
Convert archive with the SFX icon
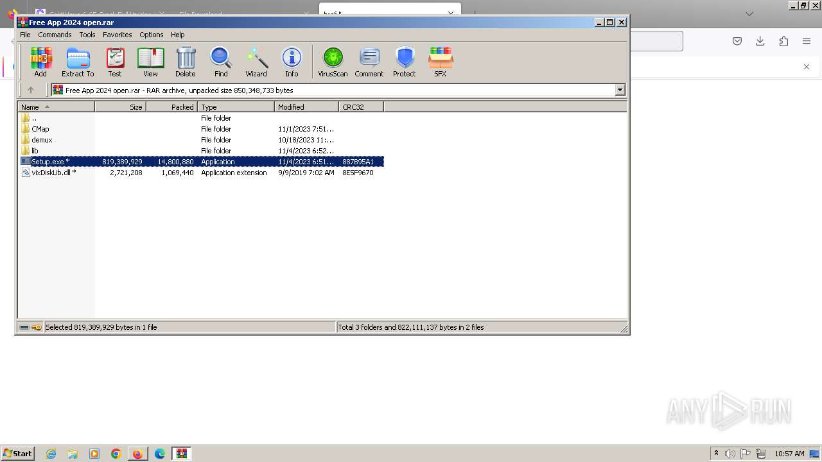coord(441,62)
